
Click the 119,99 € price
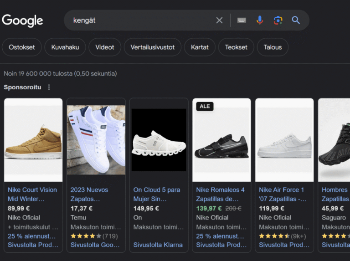coord(272,208)
